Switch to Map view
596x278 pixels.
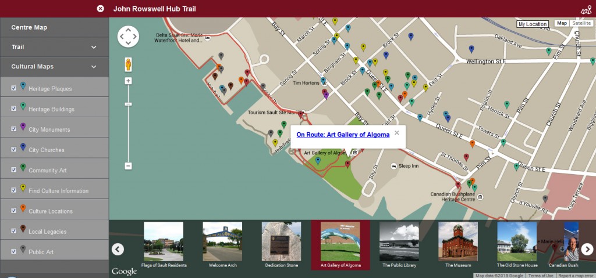point(562,23)
